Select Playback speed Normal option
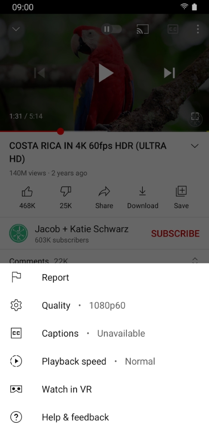The height and width of the screenshot is (431, 209). click(x=104, y=361)
